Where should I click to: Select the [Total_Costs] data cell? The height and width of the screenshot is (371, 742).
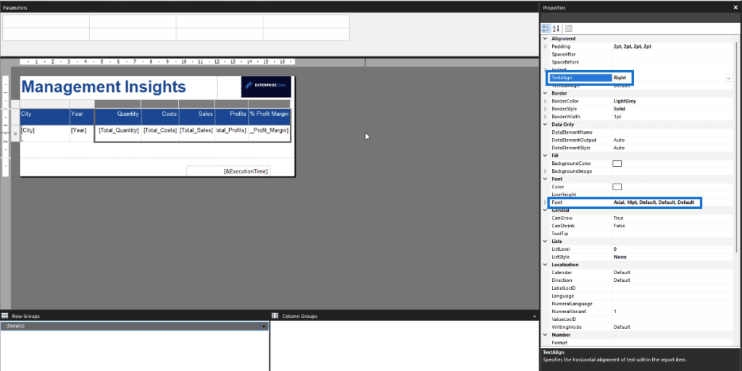pyautogui.click(x=160, y=133)
